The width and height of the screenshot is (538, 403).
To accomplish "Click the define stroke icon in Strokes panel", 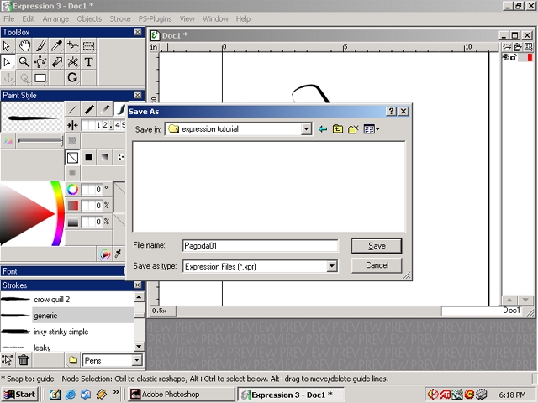I will tap(8, 360).
